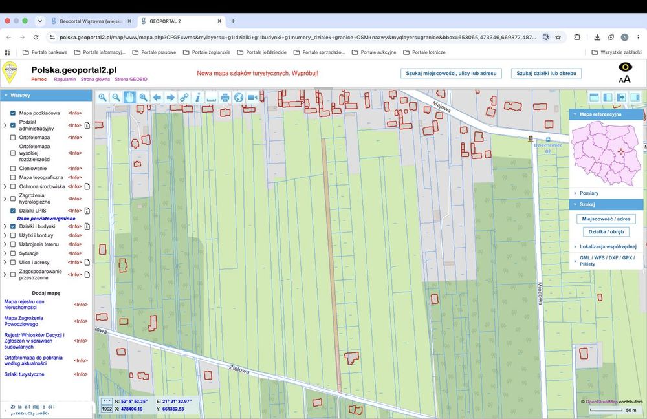Screen dimensions: 647x419
Task: Enable the Cieniowanie layer checkbox
Action: point(13,168)
